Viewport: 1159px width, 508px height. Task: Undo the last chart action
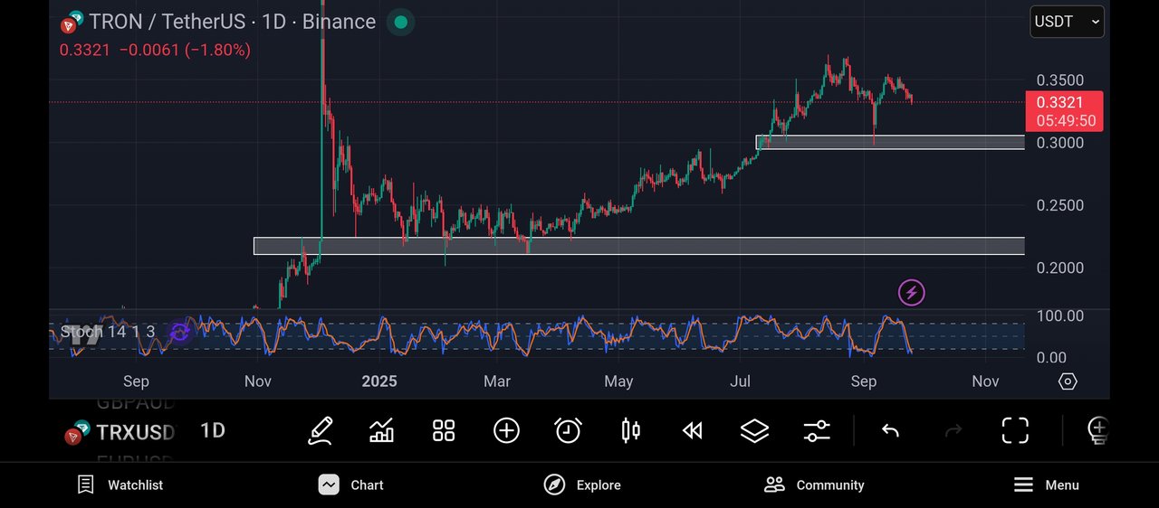pos(890,431)
